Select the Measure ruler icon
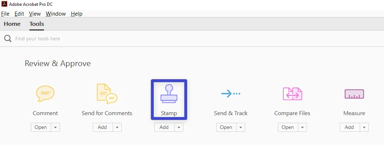Viewport: 384px width, 146px height. pos(354,94)
